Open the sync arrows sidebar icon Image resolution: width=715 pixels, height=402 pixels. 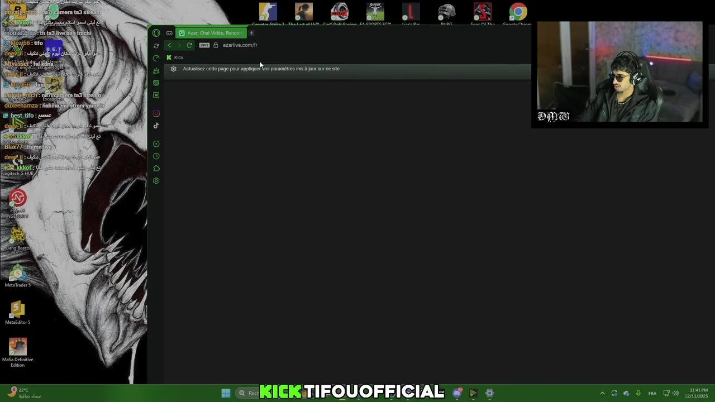click(x=156, y=46)
